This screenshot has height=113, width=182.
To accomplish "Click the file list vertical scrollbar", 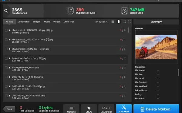I will point(129,30).
